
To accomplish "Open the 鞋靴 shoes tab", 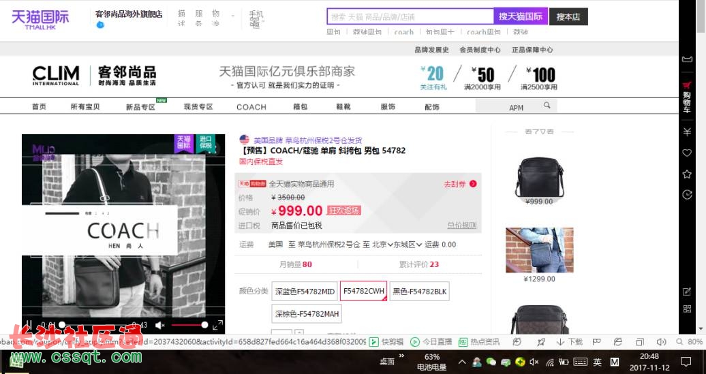I will tap(343, 107).
